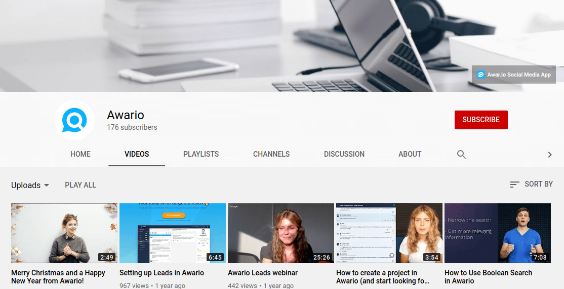Open the Playlists tab
The height and width of the screenshot is (289, 564).
(x=200, y=154)
